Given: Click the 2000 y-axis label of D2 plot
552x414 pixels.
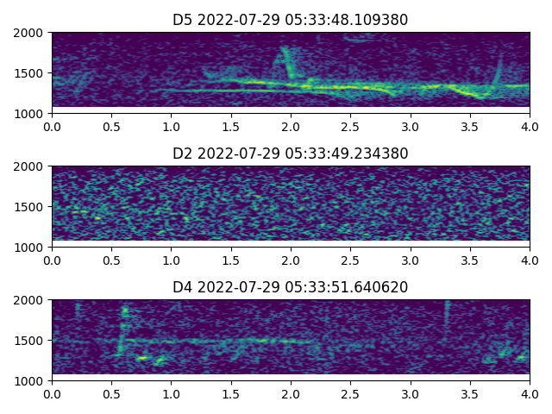Looking at the screenshot, I should point(31,166).
